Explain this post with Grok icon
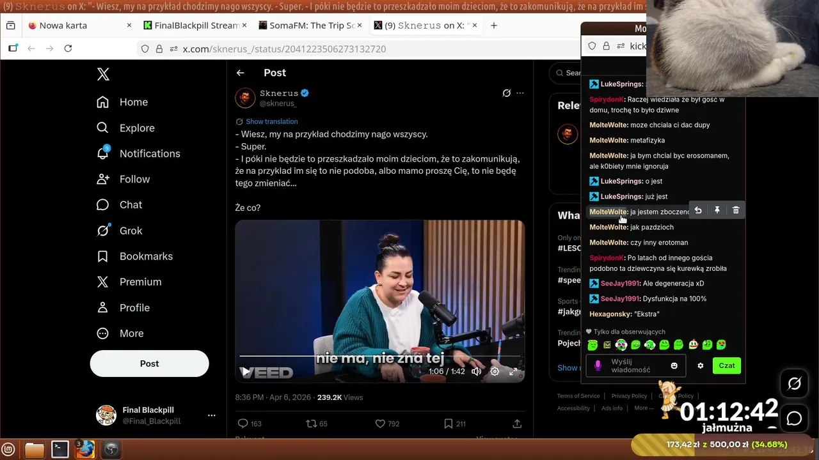Screen dimensions: 819x460 506,93
